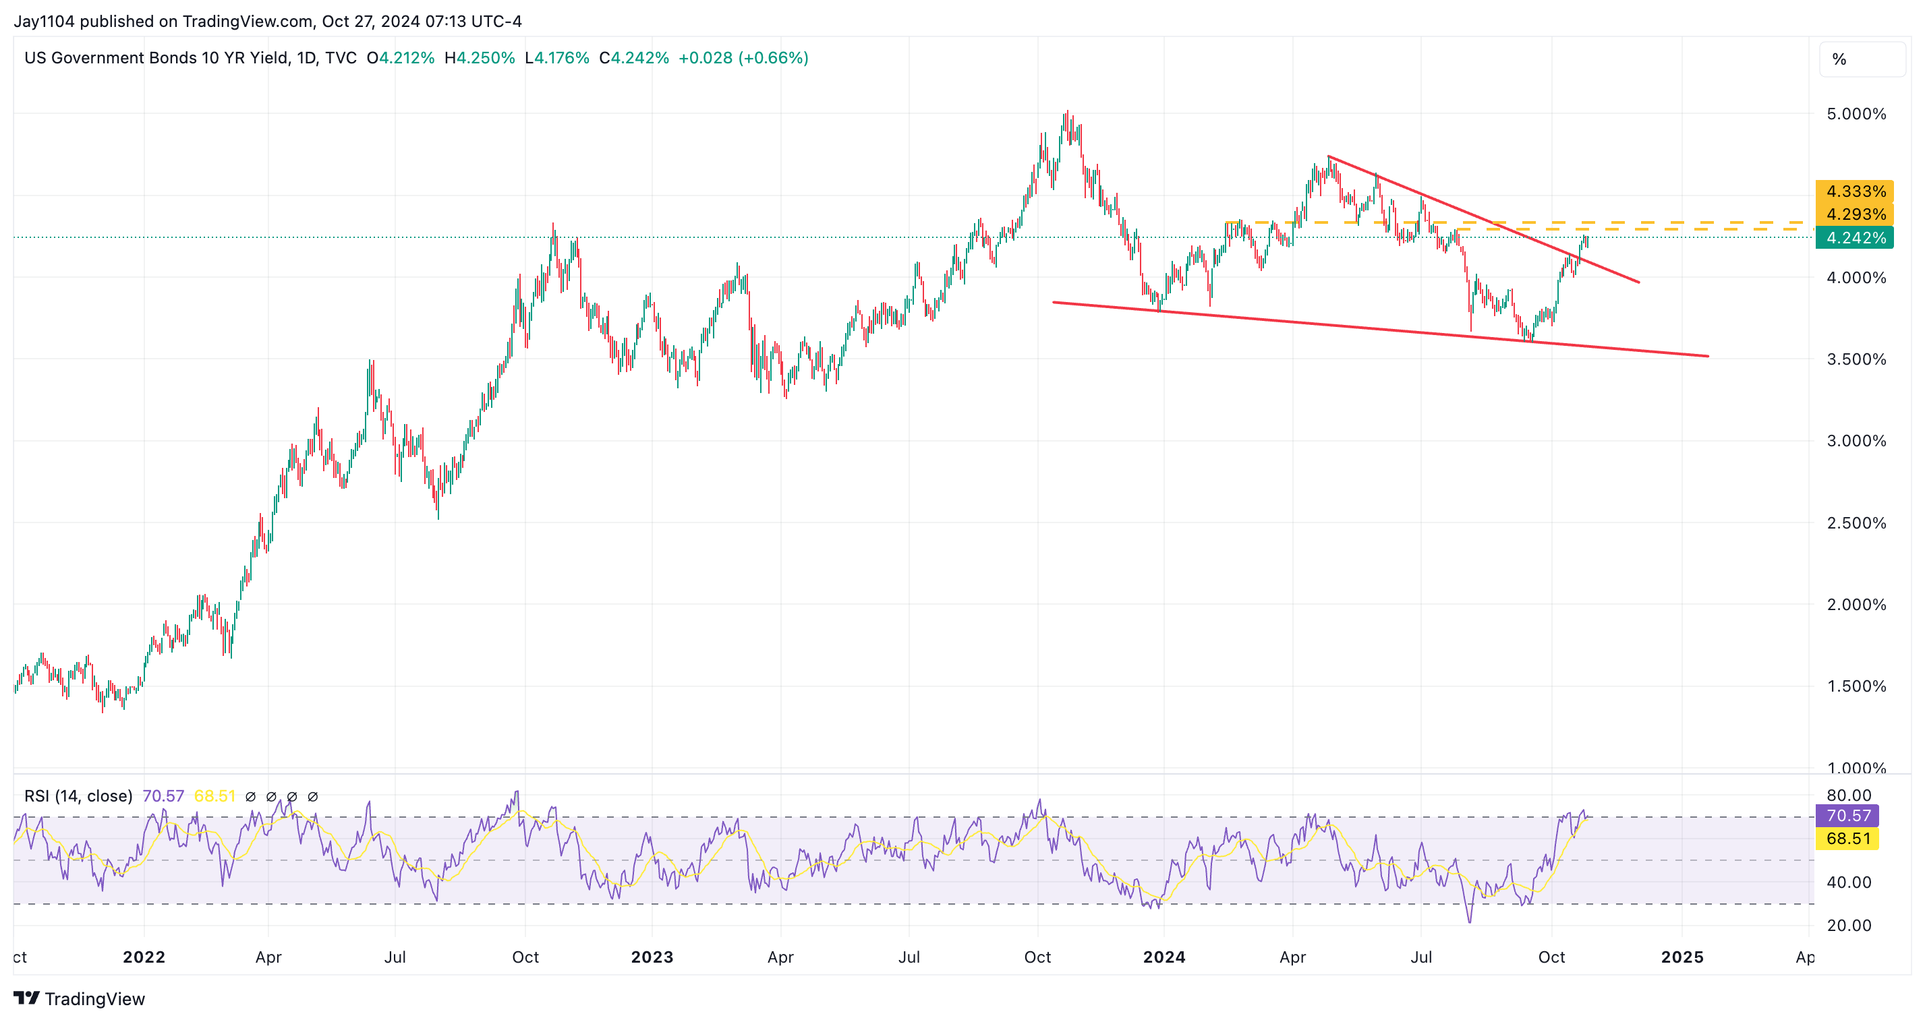Click the 3.500% price axis label

click(1856, 359)
